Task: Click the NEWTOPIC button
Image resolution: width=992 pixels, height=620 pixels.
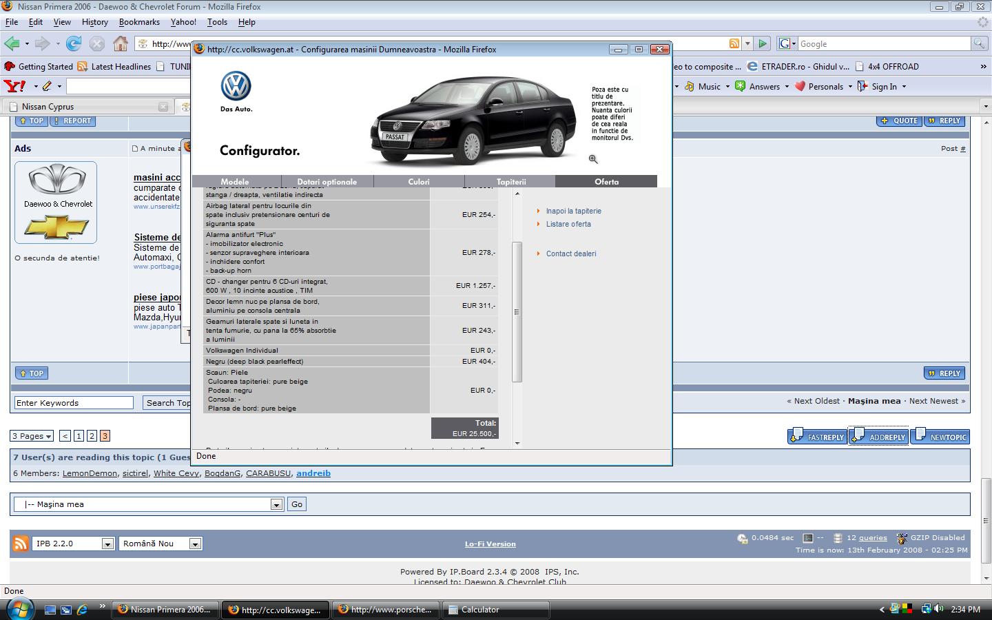Action: (x=940, y=437)
